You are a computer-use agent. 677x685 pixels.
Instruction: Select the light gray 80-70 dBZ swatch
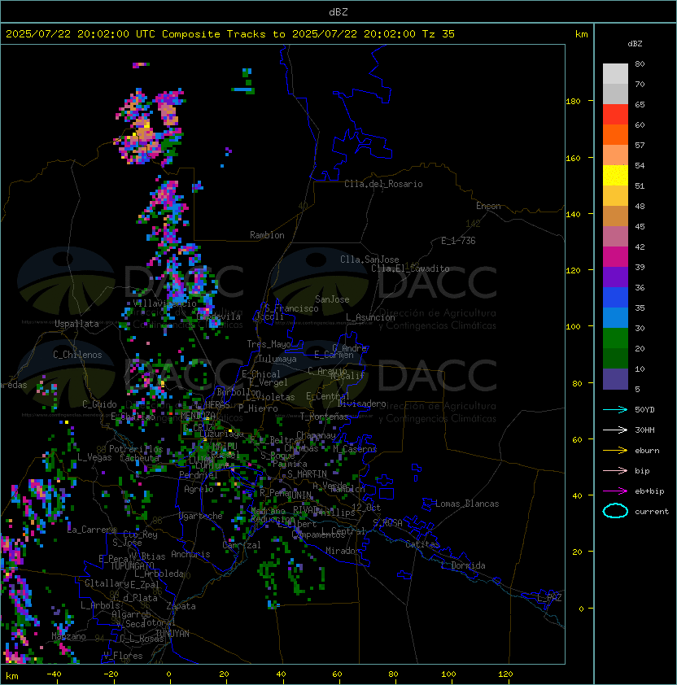(x=615, y=74)
